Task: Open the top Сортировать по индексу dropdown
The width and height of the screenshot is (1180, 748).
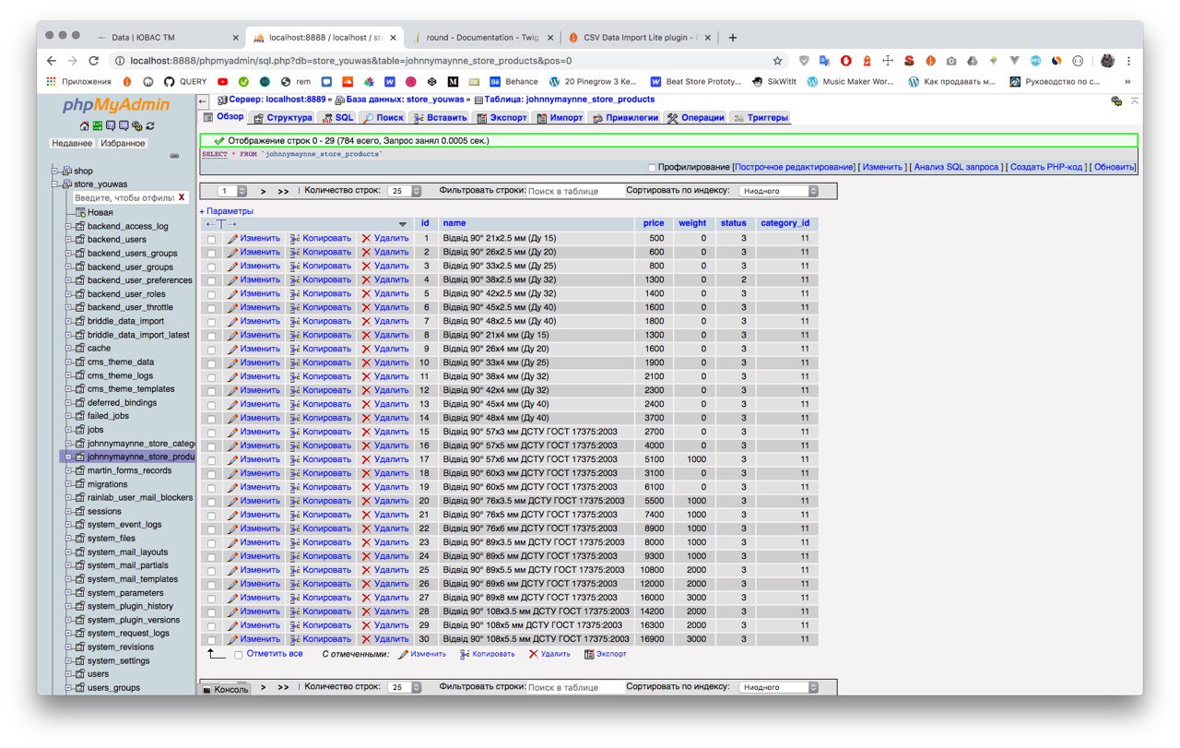Action: coord(778,191)
